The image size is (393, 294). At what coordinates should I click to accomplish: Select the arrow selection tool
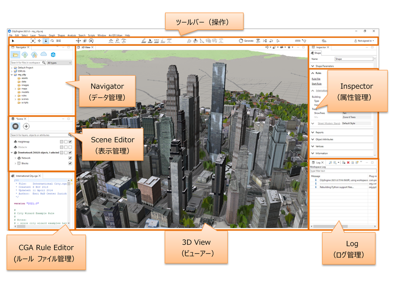tap(13, 41)
